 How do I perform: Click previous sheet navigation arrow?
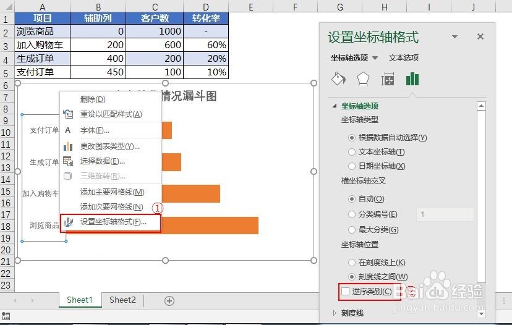(15, 300)
